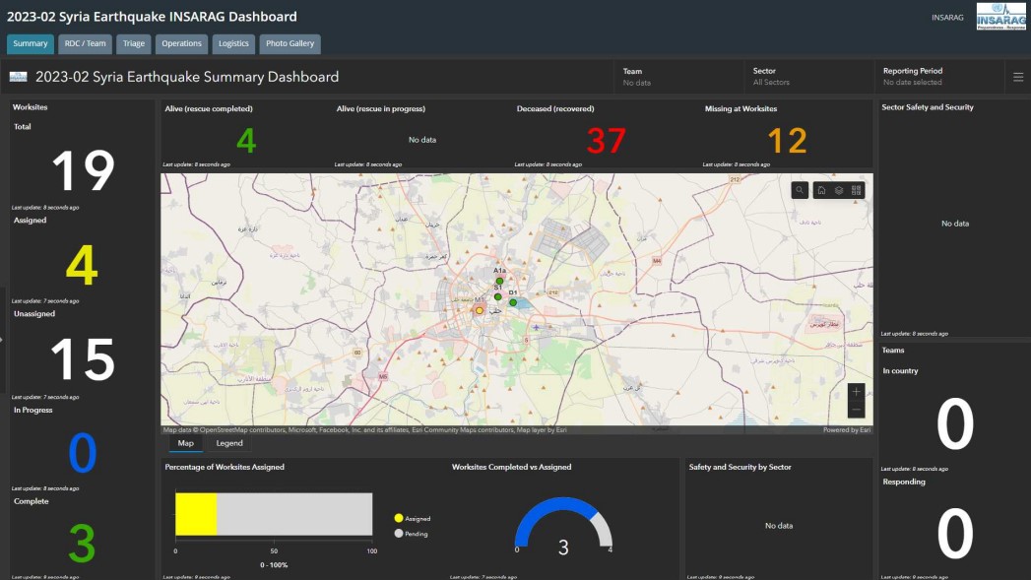1031x580 pixels.
Task: Open the Photo Gallery tab
Action: (290, 44)
